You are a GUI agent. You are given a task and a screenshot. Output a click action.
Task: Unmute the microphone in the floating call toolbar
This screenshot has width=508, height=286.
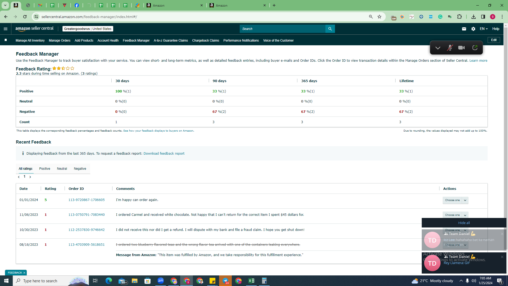pyautogui.click(x=450, y=48)
